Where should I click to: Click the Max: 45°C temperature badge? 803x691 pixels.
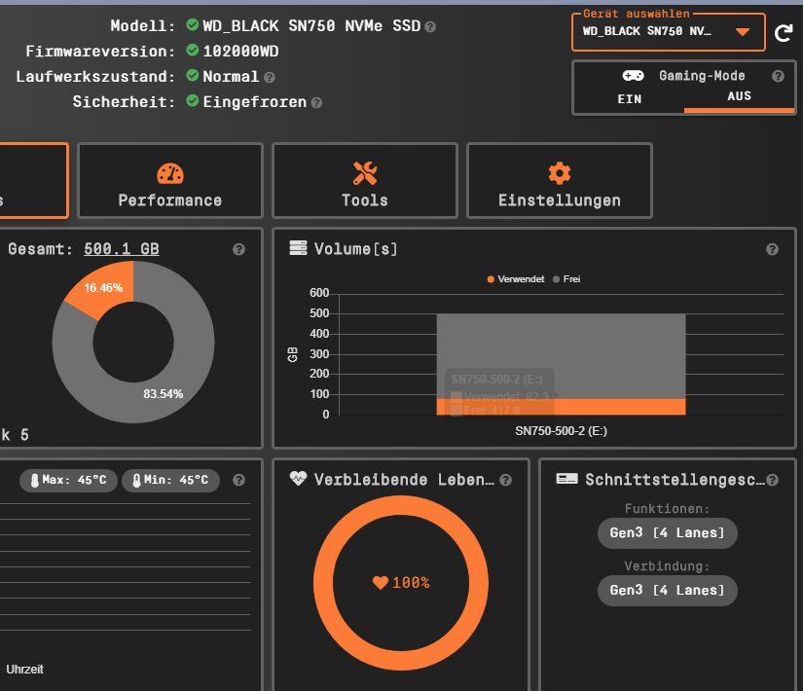pos(69,481)
